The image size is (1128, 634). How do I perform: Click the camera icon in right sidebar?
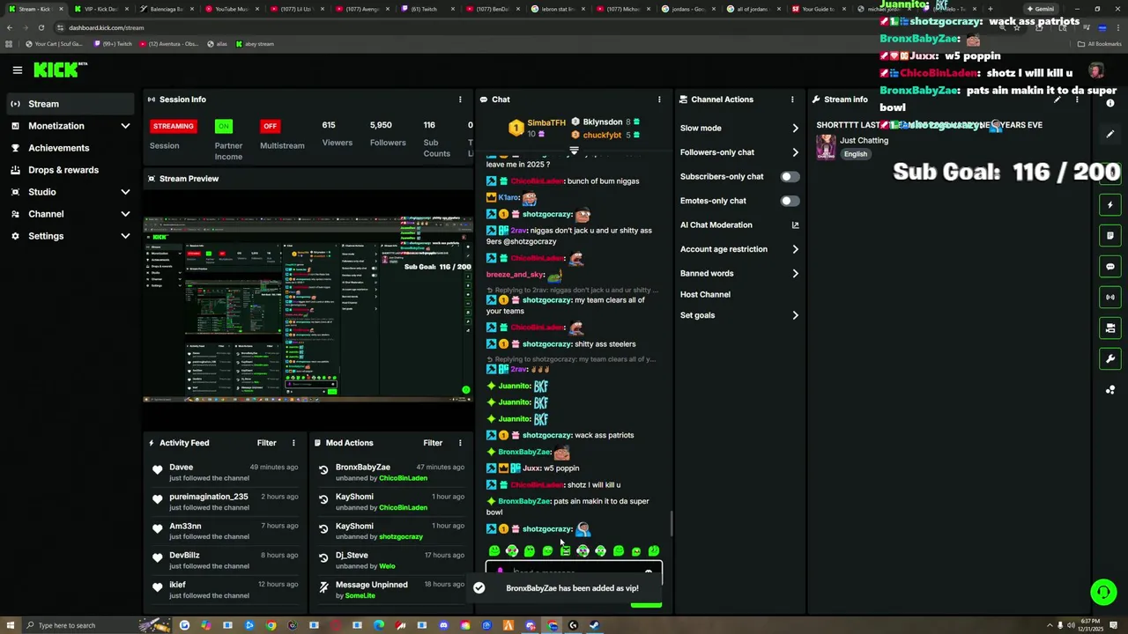(1110, 328)
